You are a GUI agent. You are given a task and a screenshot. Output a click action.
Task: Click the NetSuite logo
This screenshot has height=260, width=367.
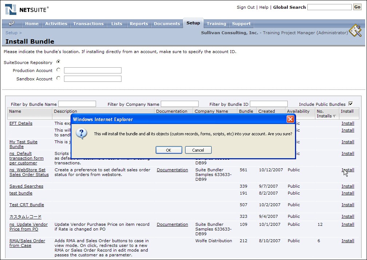[x=27, y=9]
